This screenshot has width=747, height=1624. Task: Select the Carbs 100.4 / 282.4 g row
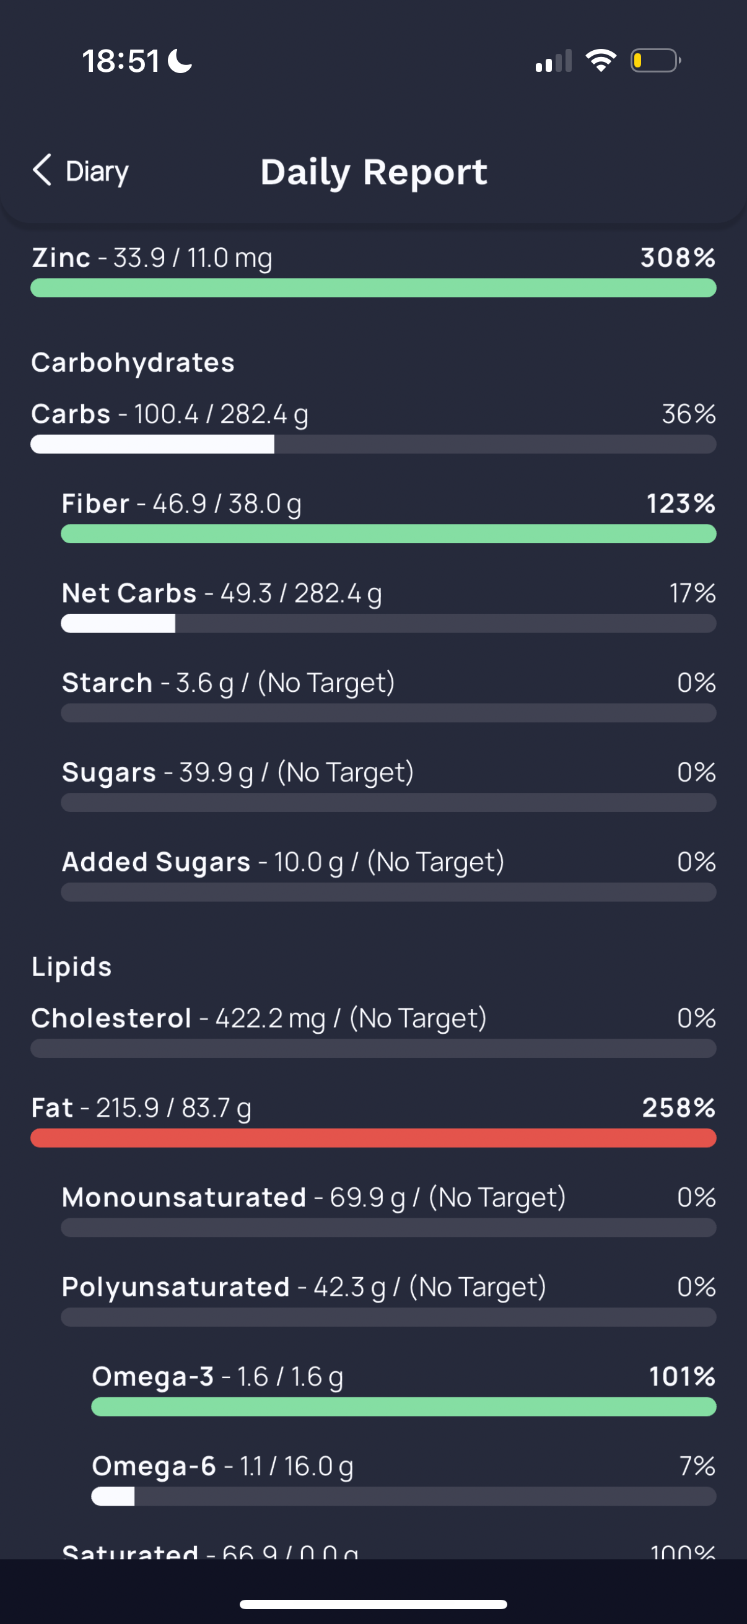tap(373, 427)
